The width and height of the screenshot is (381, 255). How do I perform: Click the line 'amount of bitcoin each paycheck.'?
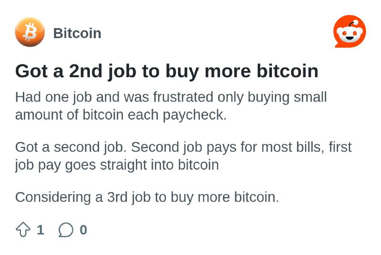click(121, 115)
